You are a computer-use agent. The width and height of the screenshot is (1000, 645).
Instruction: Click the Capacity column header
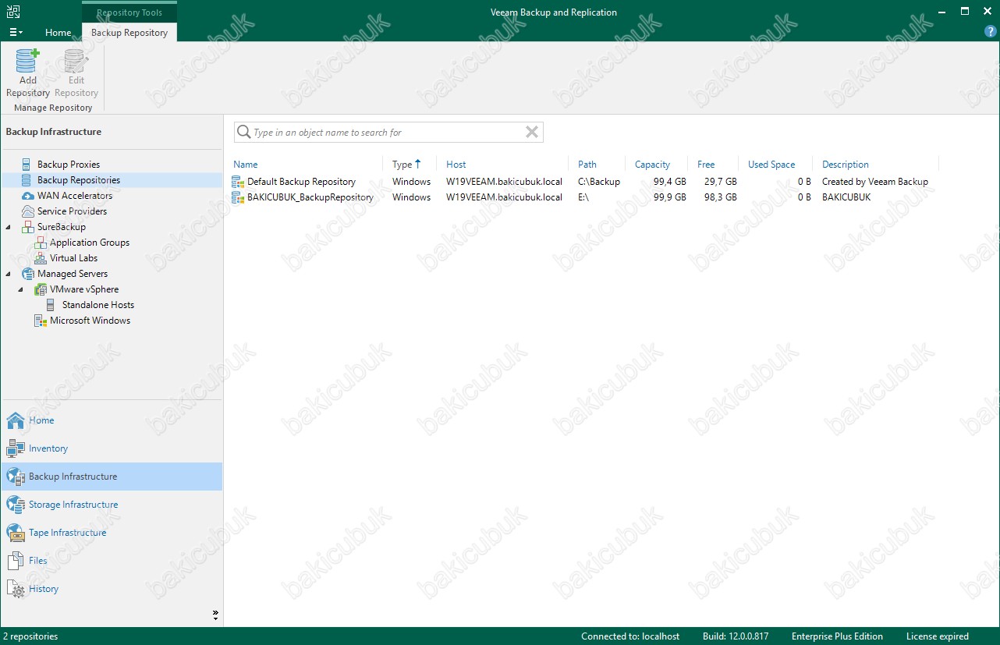coord(652,165)
